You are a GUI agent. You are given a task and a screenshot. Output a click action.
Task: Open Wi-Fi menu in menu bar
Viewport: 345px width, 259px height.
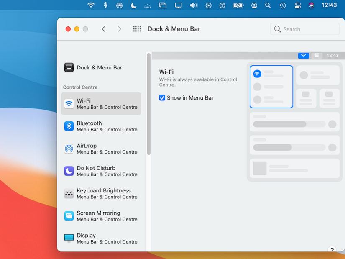coord(91,5)
